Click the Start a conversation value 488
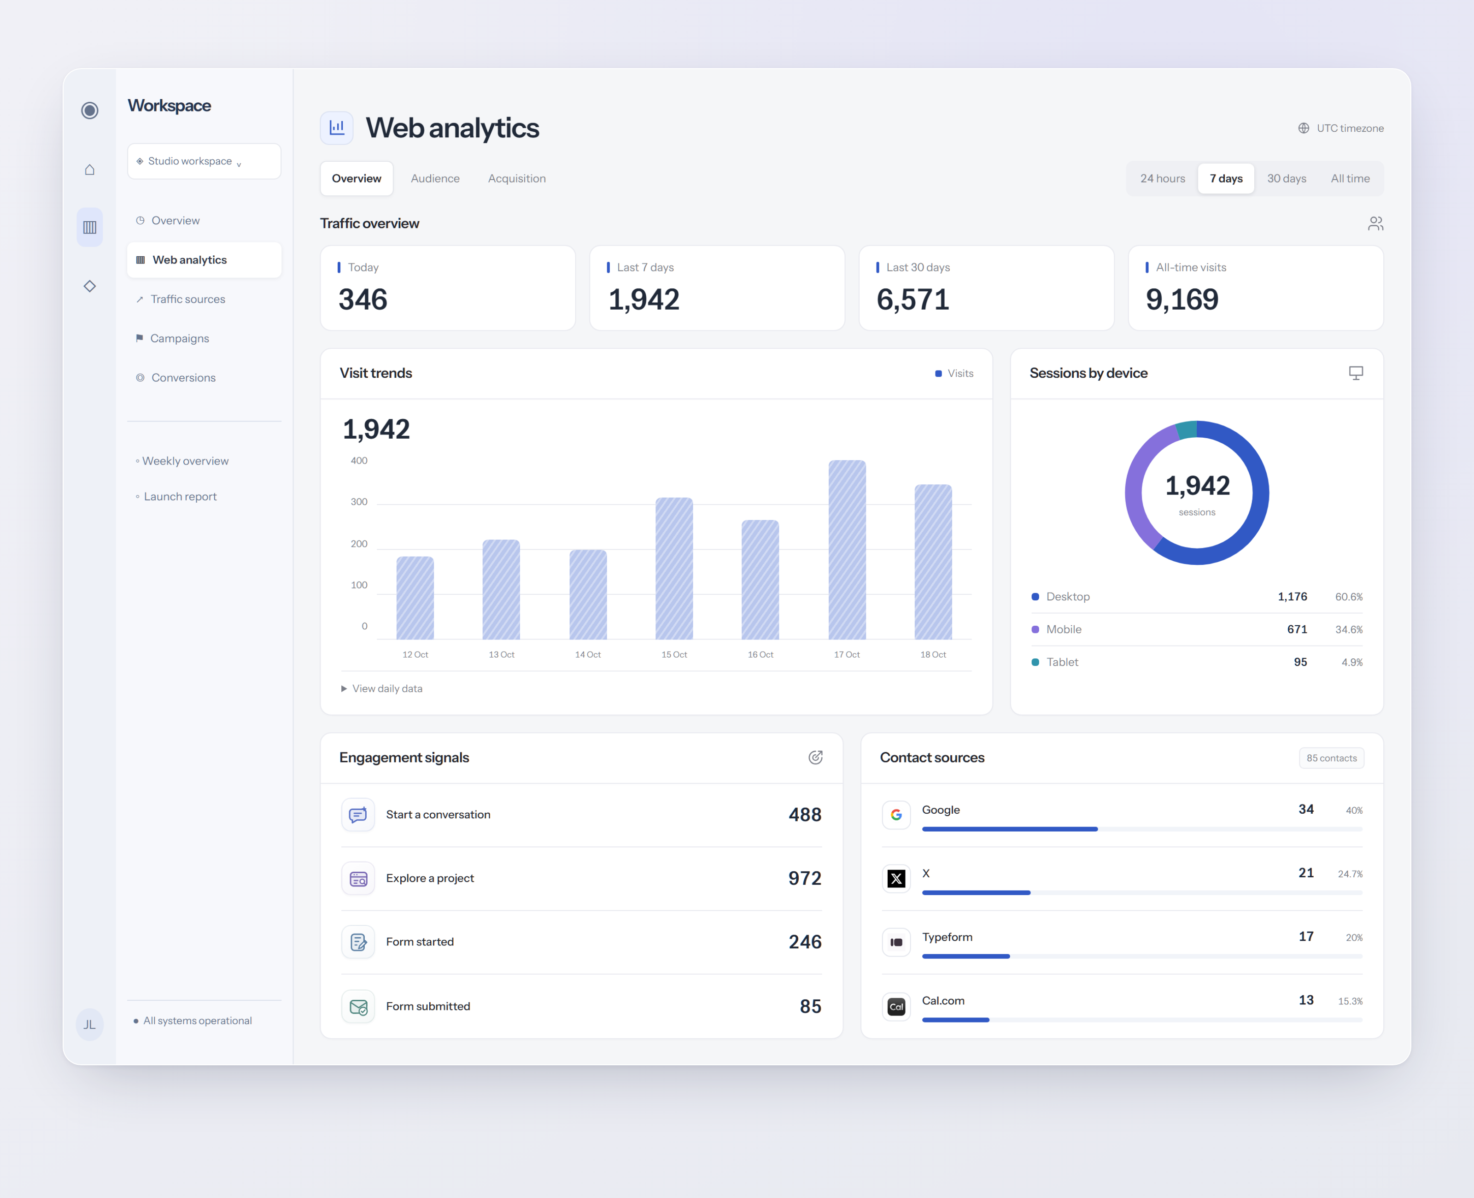Image resolution: width=1474 pixels, height=1198 pixels. 805,815
